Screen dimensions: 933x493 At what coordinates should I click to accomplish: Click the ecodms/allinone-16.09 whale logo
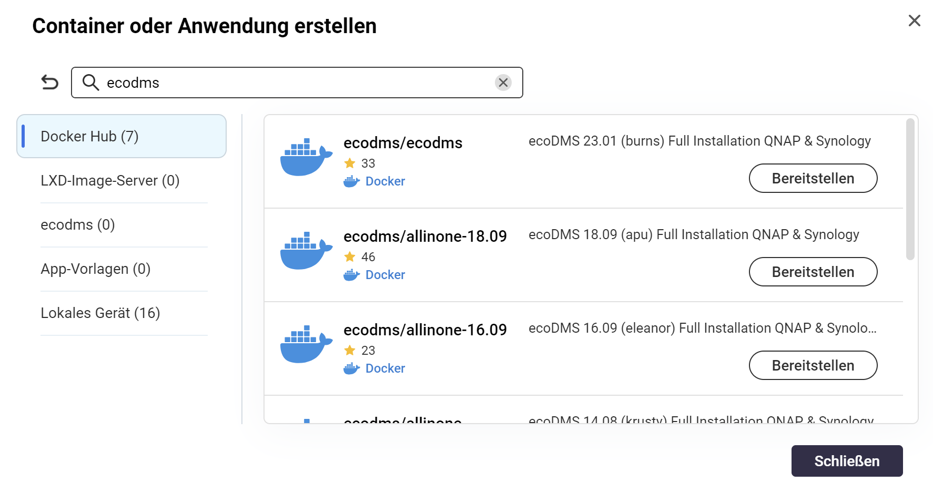pos(306,344)
